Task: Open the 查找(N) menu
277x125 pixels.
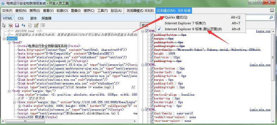Action: (x=21, y=11)
